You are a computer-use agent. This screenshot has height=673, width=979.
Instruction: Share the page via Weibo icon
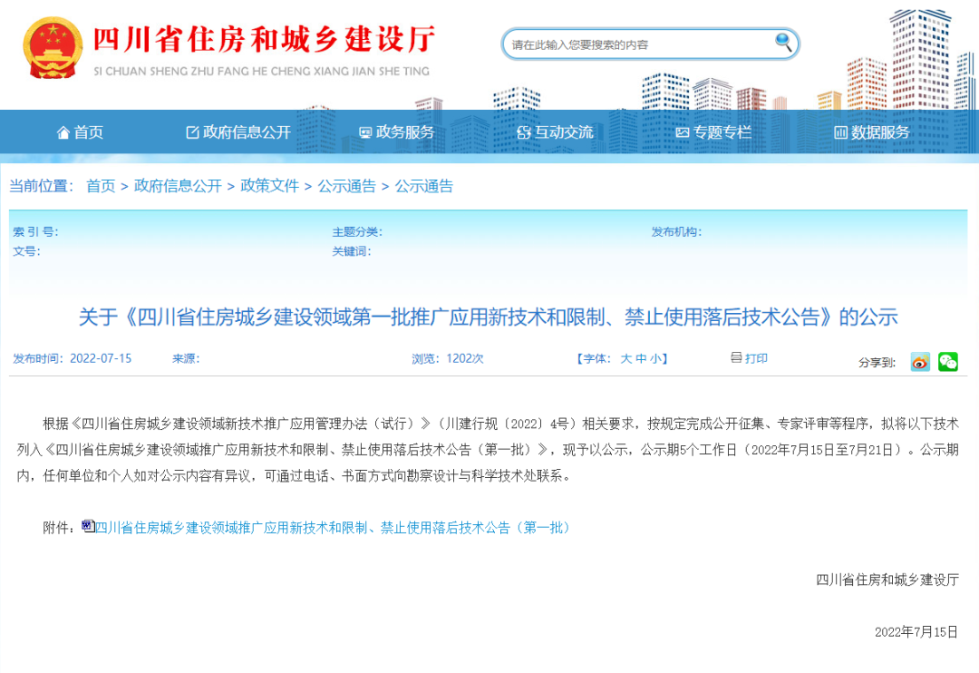[x=920, y=362]
